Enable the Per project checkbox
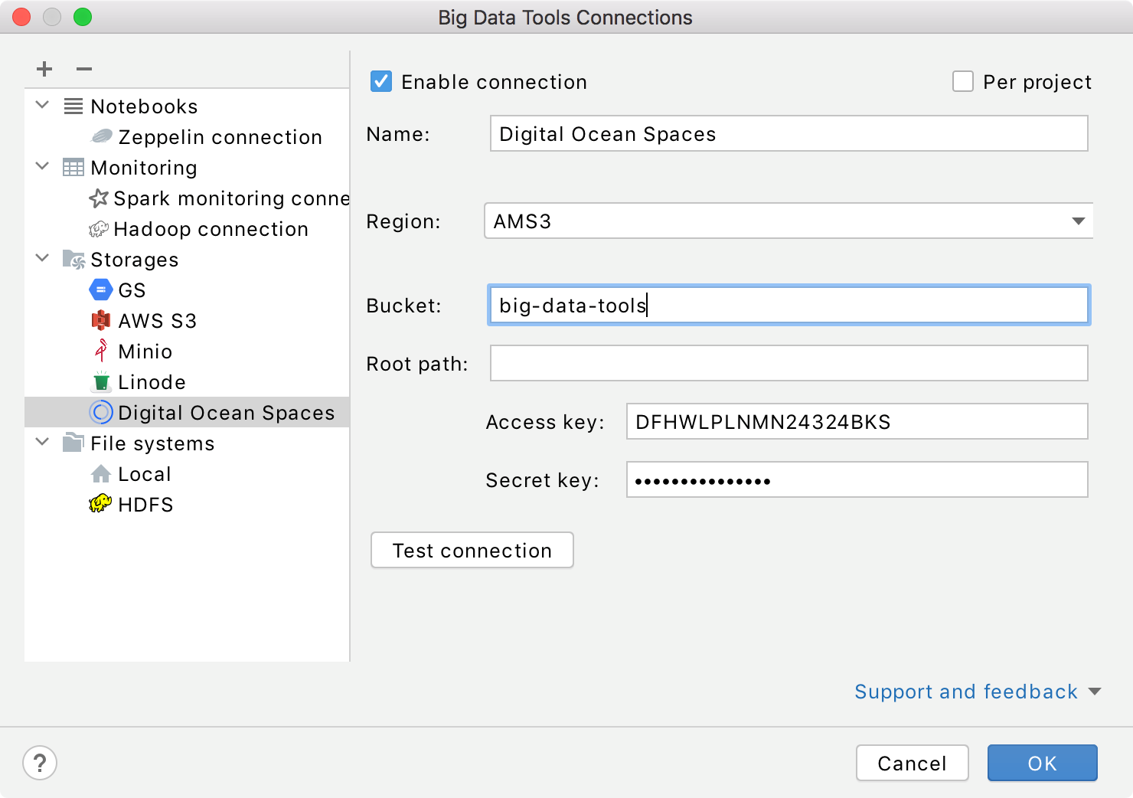Image resolution: width=1133 pixels, height=798 pixels. tap(963, 81)
